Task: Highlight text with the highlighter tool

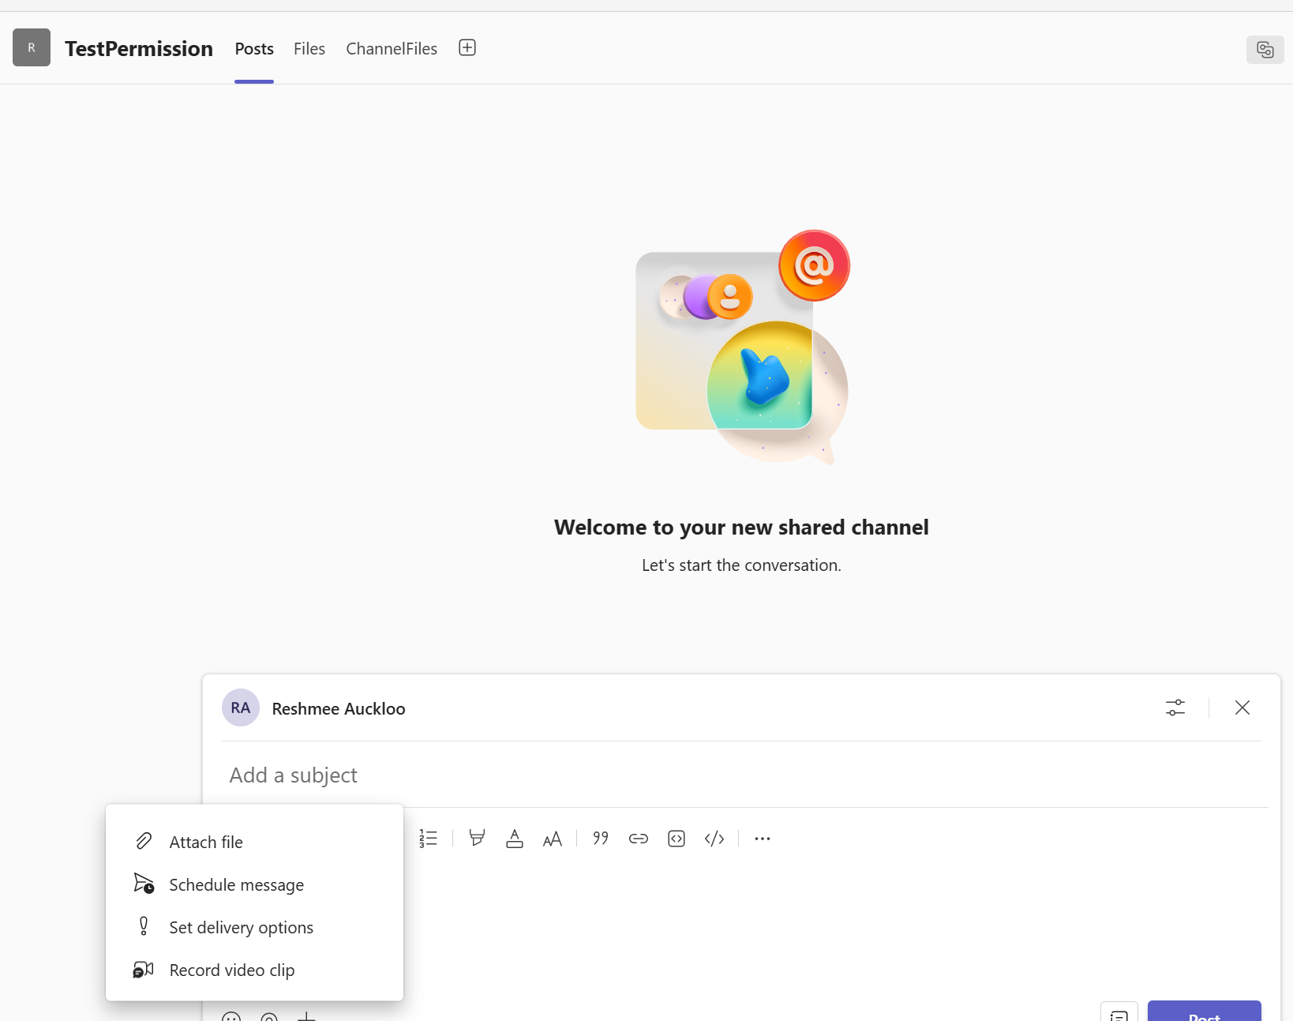Action: pos(477,839)
